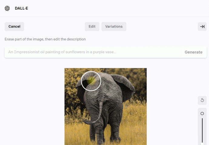Switch to the Edit tab
This screenshot has height=145, width=209.
click(x=92, y=27)
